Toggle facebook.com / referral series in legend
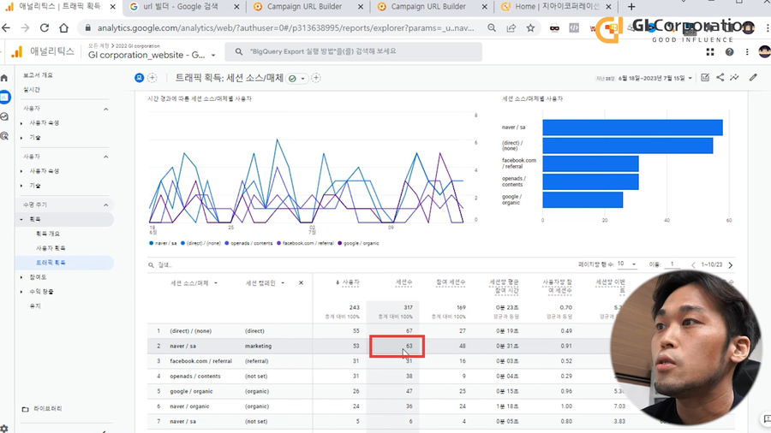This screenshot has height=433, width=771. point(305,243)
